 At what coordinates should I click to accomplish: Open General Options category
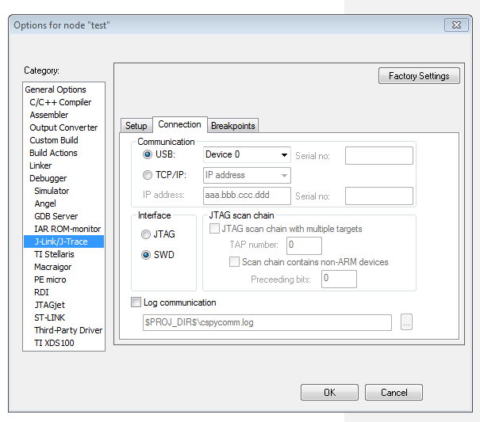point(56,89)
